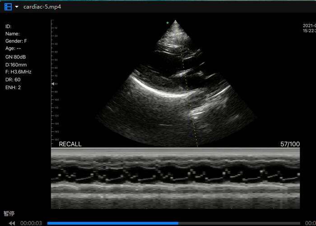Screen dimensions: 316x226
Task: Click the DR: 60 dynamic range readout
Action: 13,80
